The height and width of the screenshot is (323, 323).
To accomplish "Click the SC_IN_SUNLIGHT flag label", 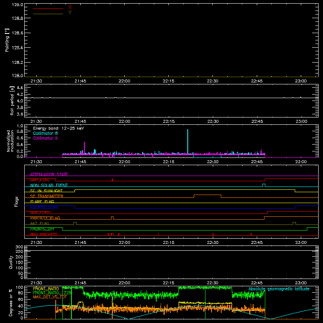I will 46,191.
